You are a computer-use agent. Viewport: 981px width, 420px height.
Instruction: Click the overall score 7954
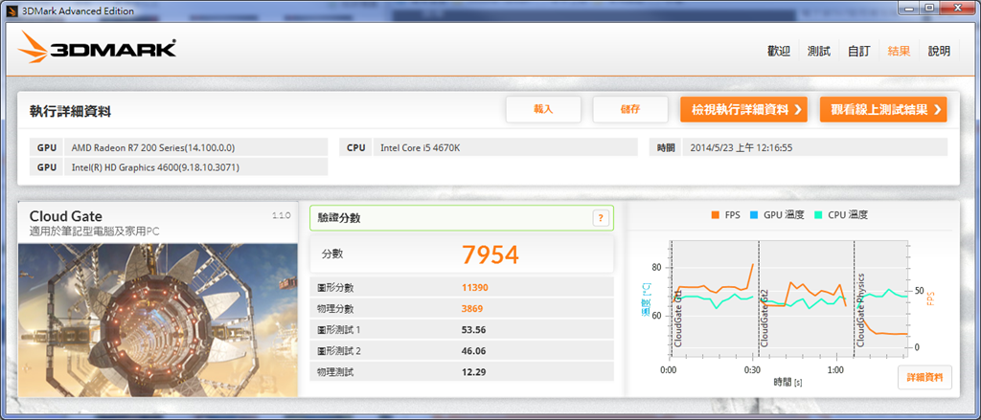(490, 255)
